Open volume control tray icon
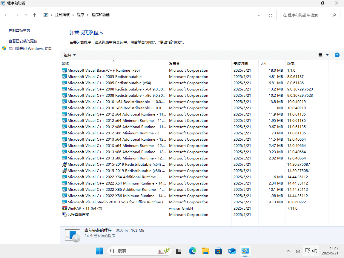Image resolution: width=344 pixels, height=258 pixels. click(x=315, y=251)
